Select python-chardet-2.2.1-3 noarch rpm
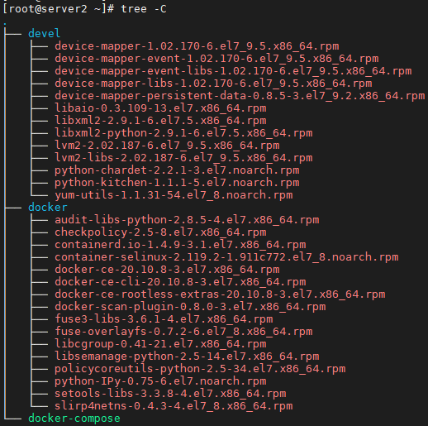 click(x=177, y=170)
